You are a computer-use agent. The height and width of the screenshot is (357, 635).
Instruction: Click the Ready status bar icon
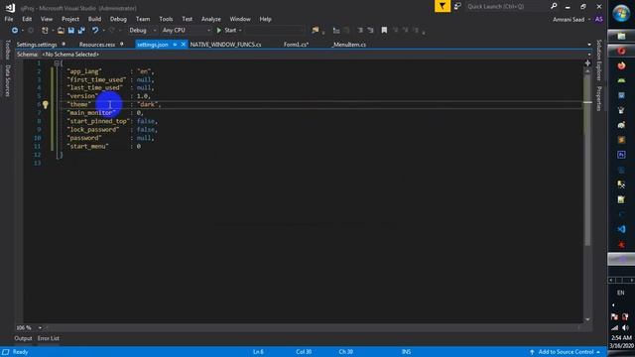6,352
